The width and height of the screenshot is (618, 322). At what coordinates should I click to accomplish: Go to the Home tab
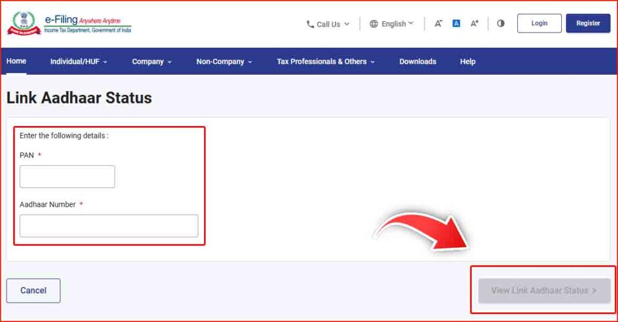(x=16, y=61)
